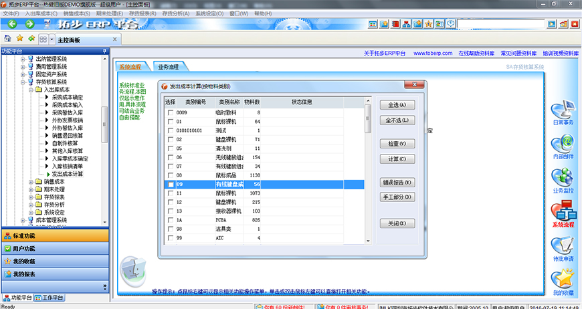Click the 全选(A) button
This screenshot has height=309, width=582.
pyautogui.click(x=397, y=105)
